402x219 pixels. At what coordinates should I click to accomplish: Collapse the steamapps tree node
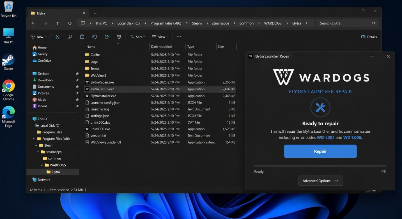pyautogui.click(x=38, y=152)
